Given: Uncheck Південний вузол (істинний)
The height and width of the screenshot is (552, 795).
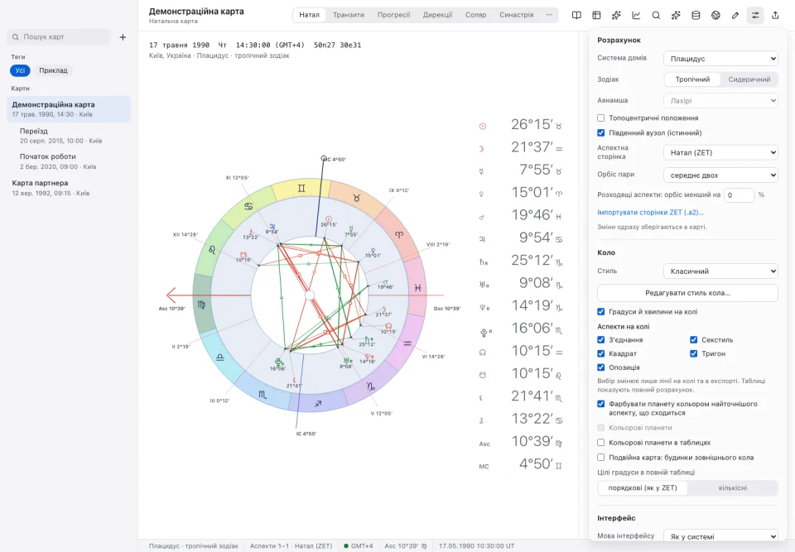Looking at the screenshot, I should (601, 132).
